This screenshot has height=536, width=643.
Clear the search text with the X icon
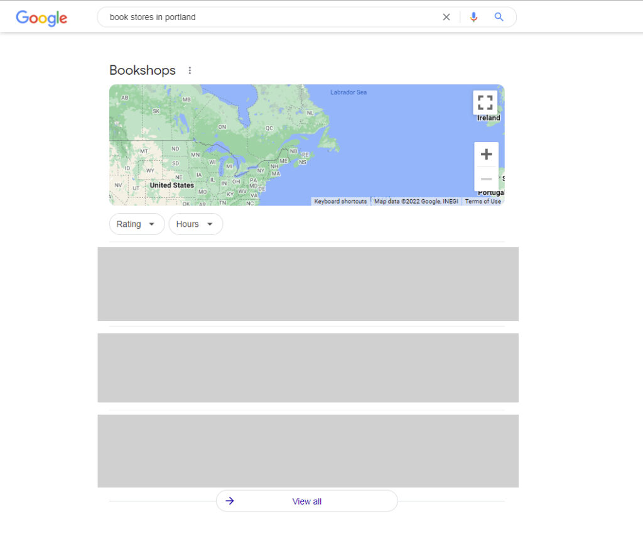click(446, 17)
